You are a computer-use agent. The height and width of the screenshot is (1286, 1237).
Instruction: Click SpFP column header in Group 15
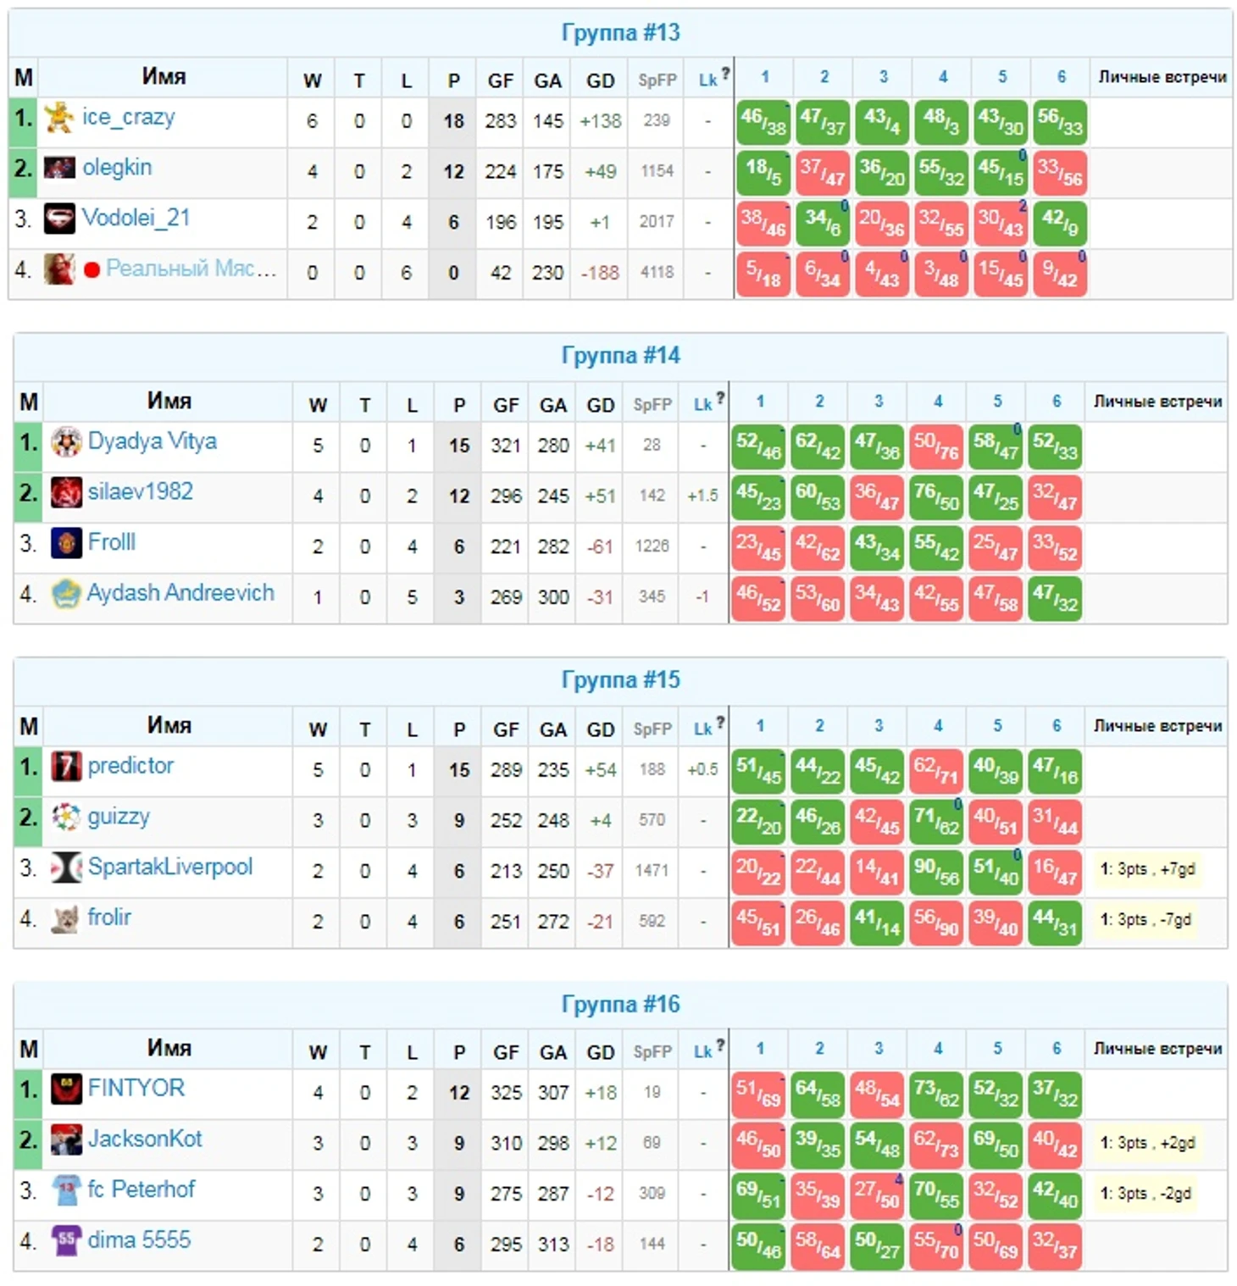point(652,729)
